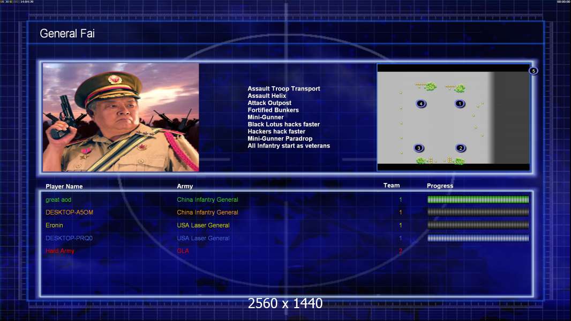Click start position marker 3 on minimap
Screen dimensions: 571x321
point(419,148)
